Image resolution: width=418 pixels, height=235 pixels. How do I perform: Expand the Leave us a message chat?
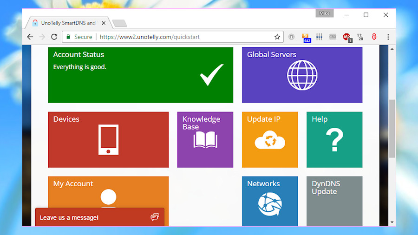[100, 217]
